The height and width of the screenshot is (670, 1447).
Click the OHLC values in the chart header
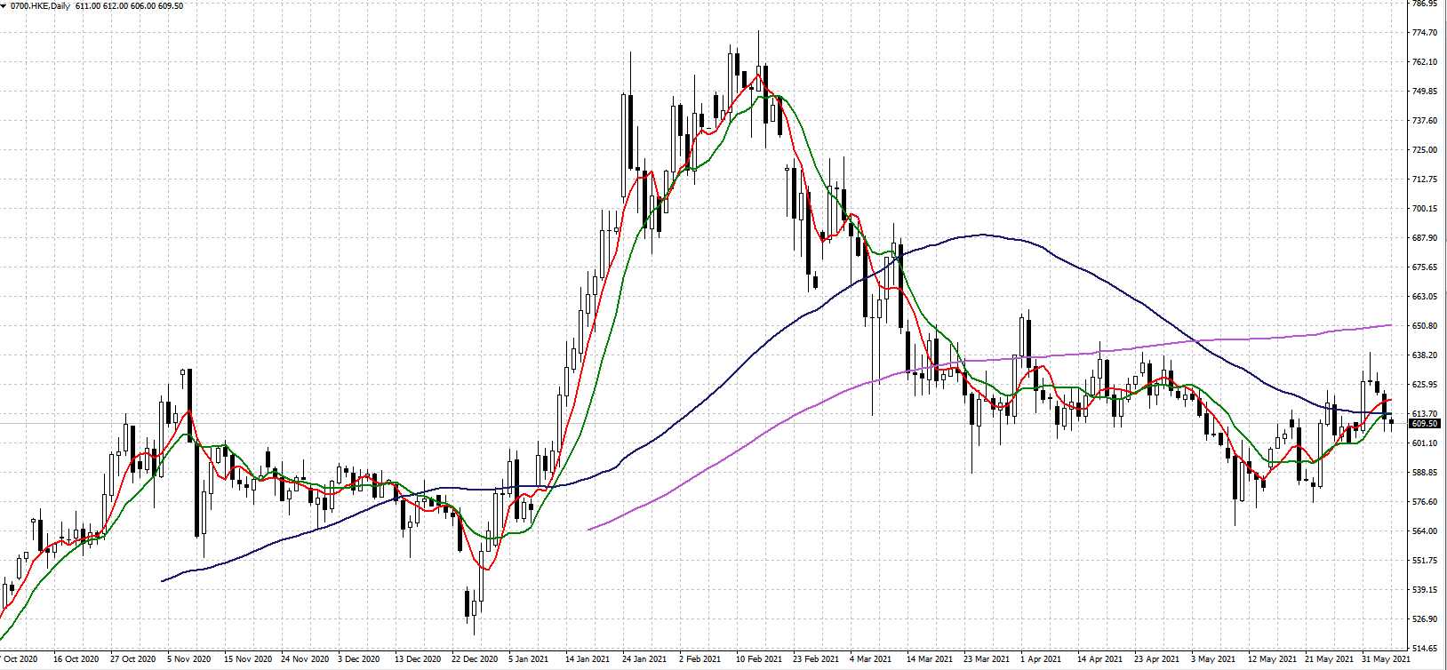tap(130, 5)
